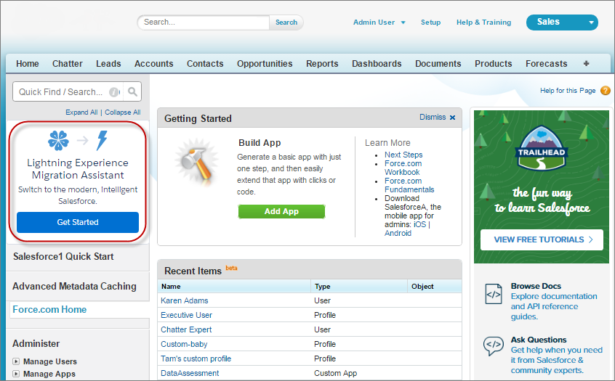Open Tam's custom profile link
This screenshot has height=381, width=615.
click(x=196, y=359)
